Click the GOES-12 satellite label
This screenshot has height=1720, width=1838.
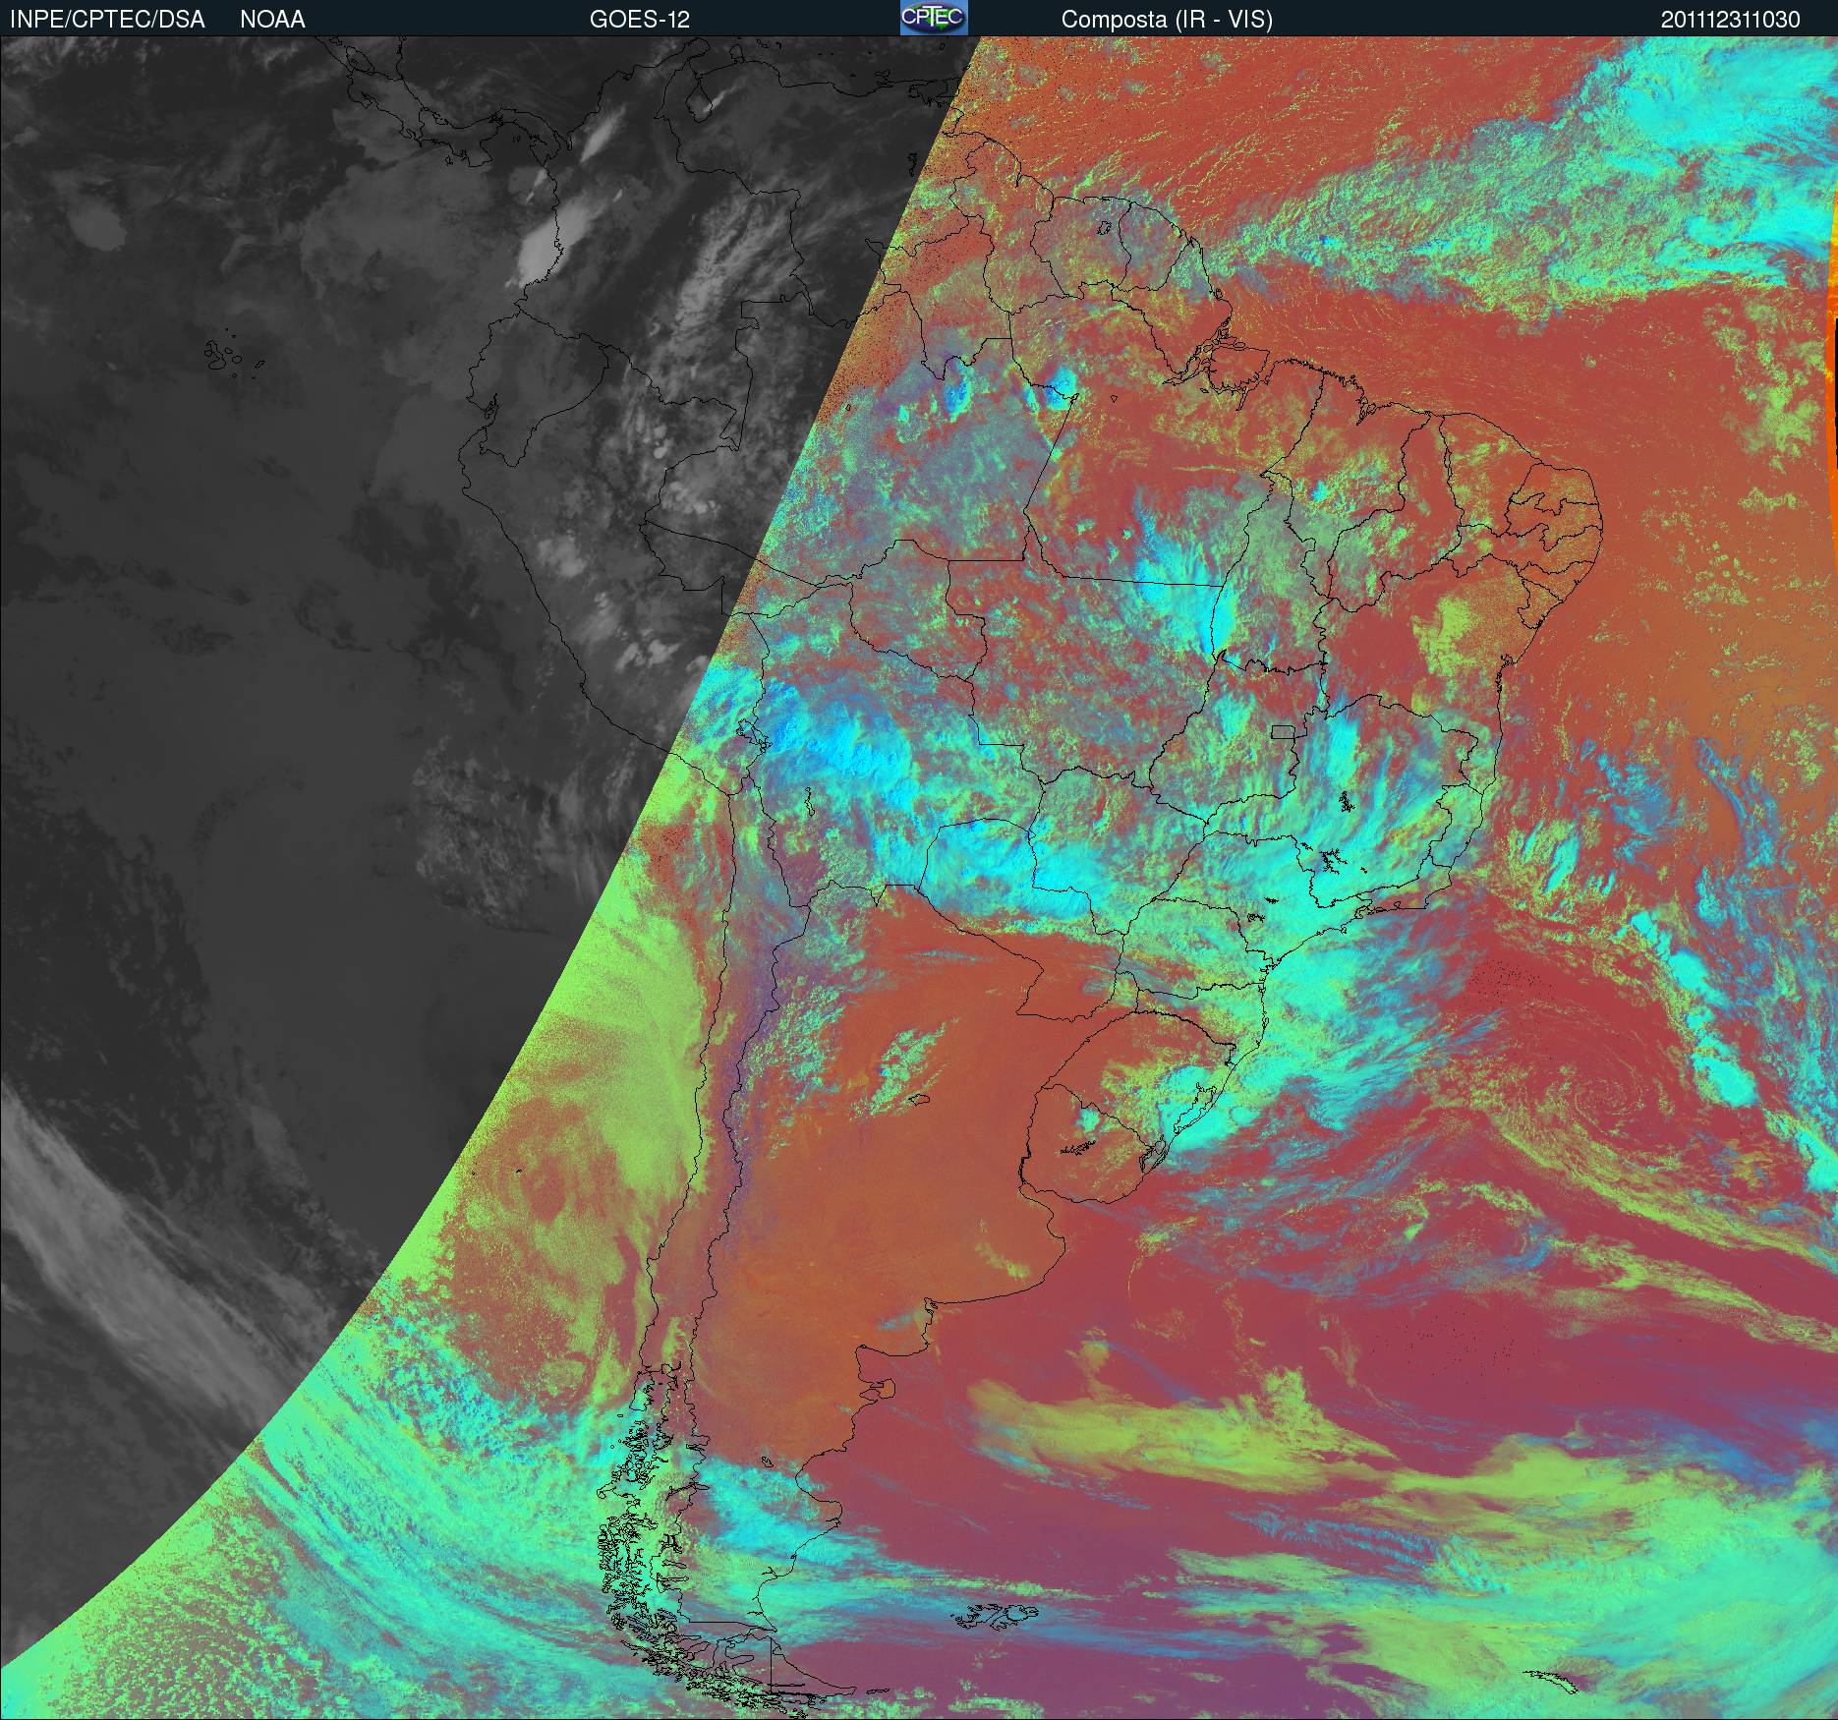tap(640, 20)
